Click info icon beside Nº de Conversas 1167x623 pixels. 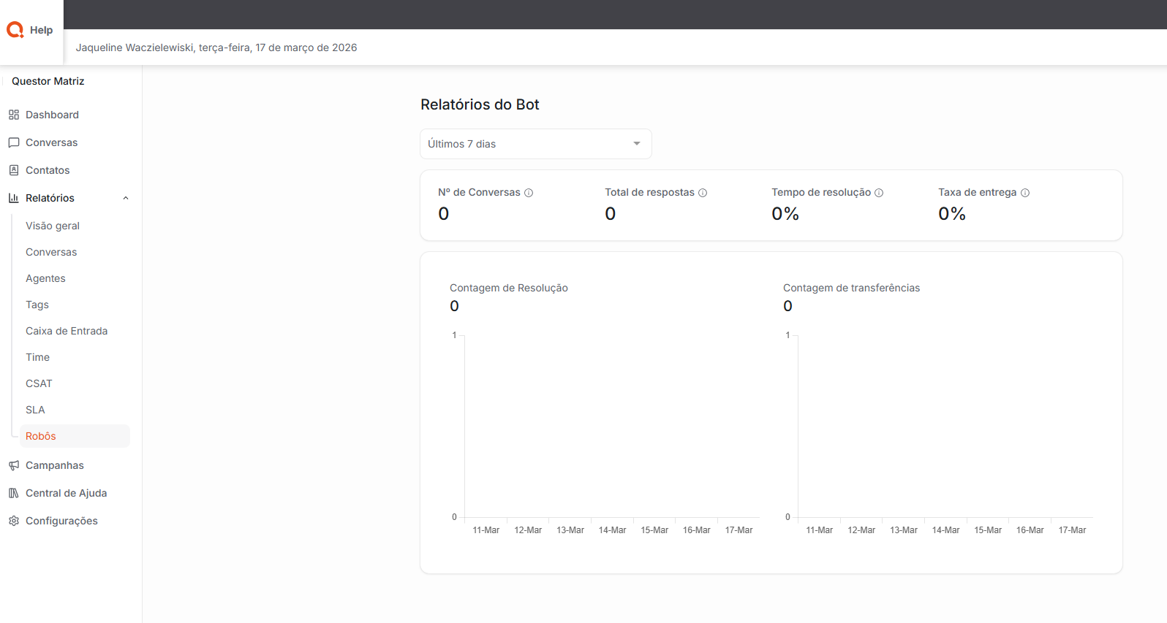pyautogui.click(x=529, y=193)
